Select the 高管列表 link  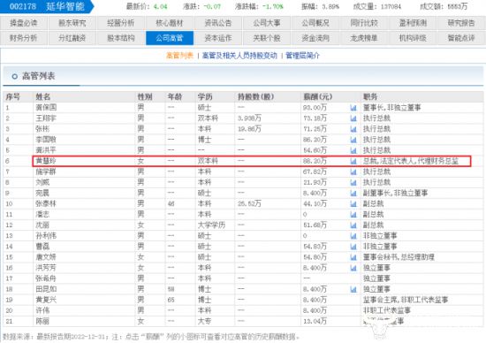click(179, 56)
